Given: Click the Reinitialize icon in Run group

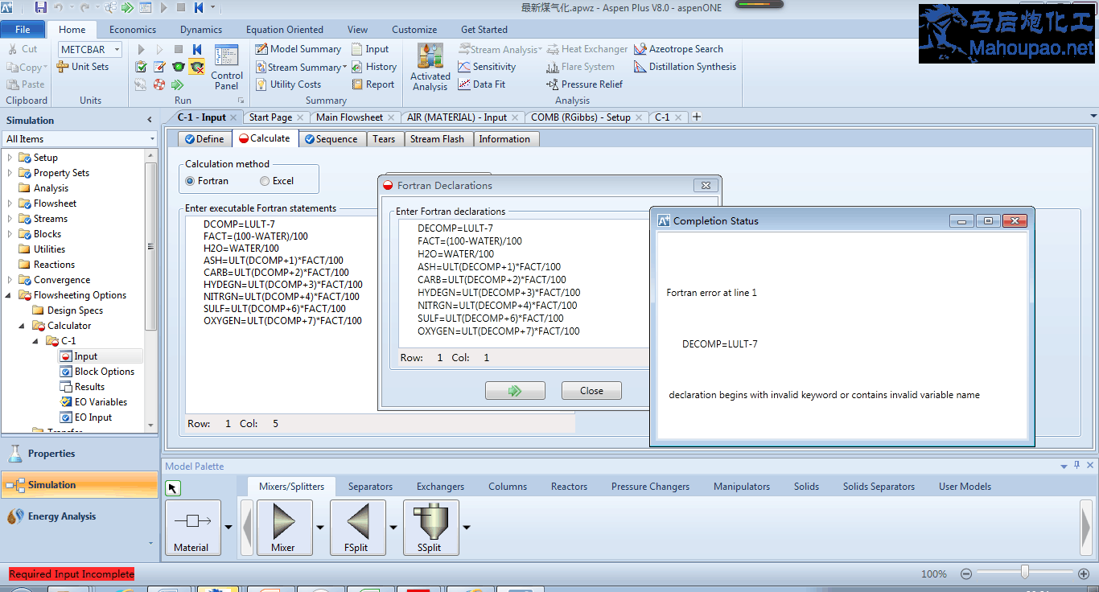Looking at the screenshot, I should 197,49.
